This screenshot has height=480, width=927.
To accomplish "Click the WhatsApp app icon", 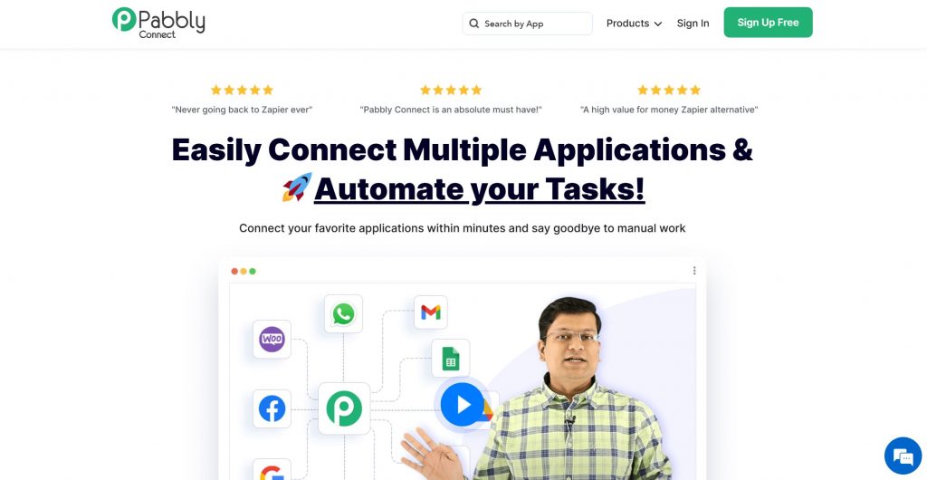I will tap(343, 314).
